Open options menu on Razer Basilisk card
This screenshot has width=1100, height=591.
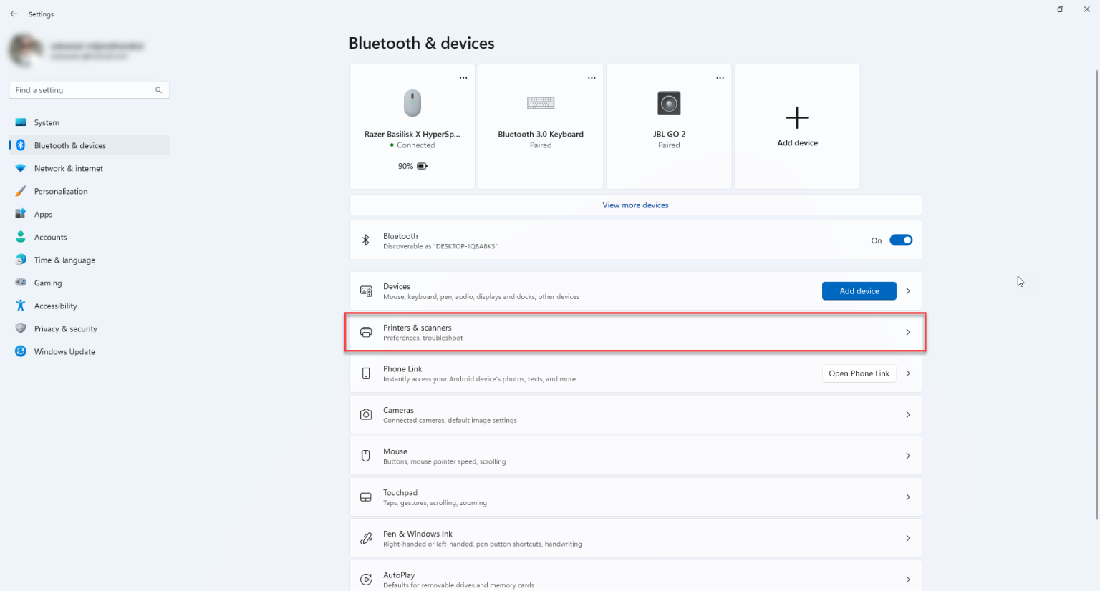pyautogui.click(x=463, y=77)
